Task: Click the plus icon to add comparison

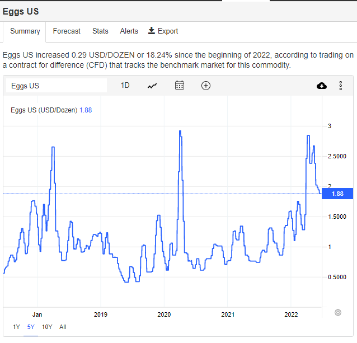Action: (x=206, y=86)
